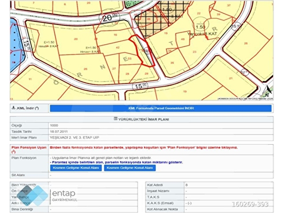Click the Kot Alınacak Nokta label

pyautogui.click(x=162, y=209)
